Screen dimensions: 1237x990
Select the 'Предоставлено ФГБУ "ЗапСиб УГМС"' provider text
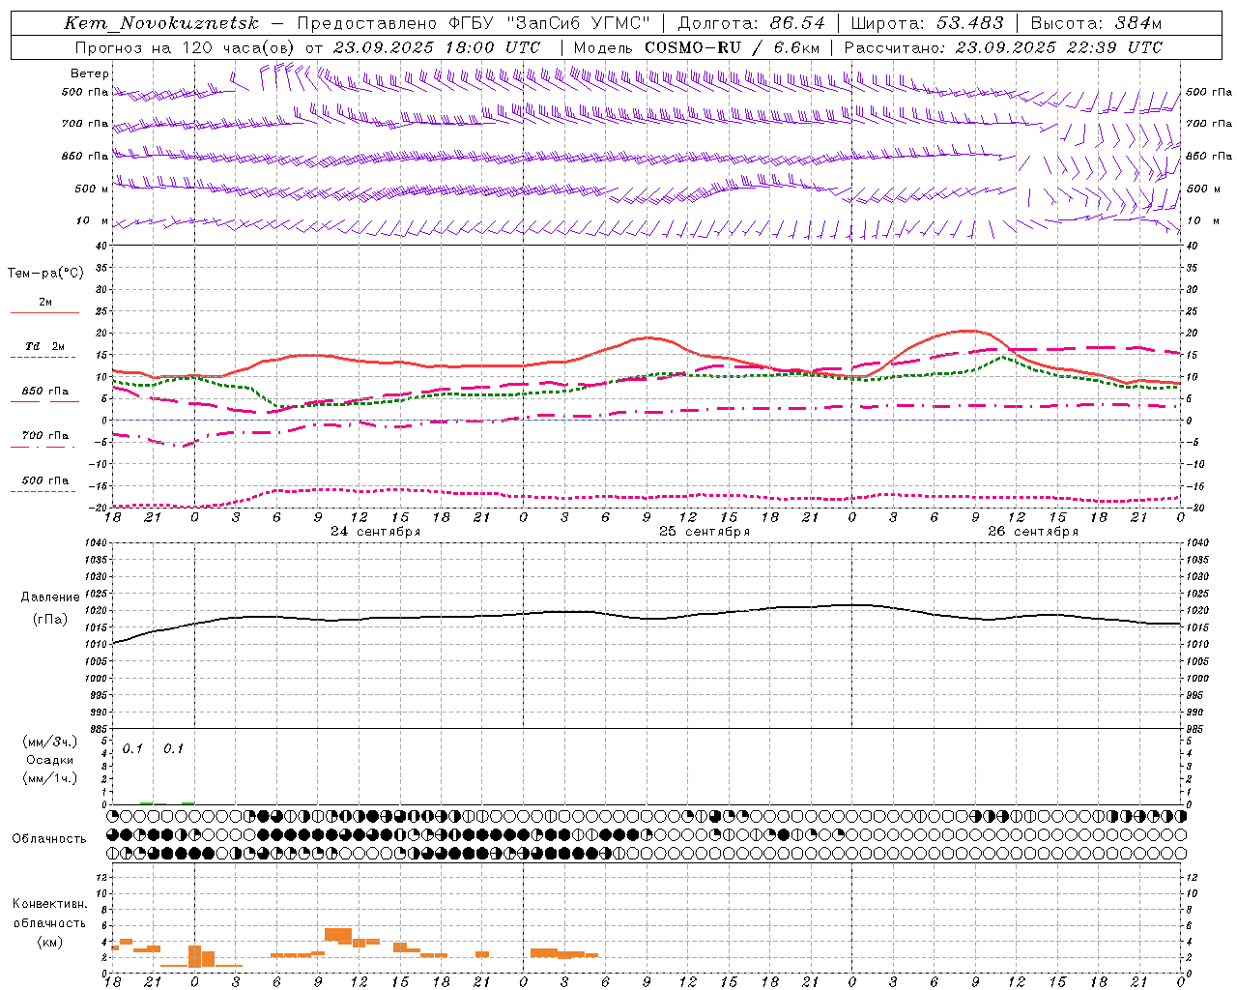click(474, 23)
